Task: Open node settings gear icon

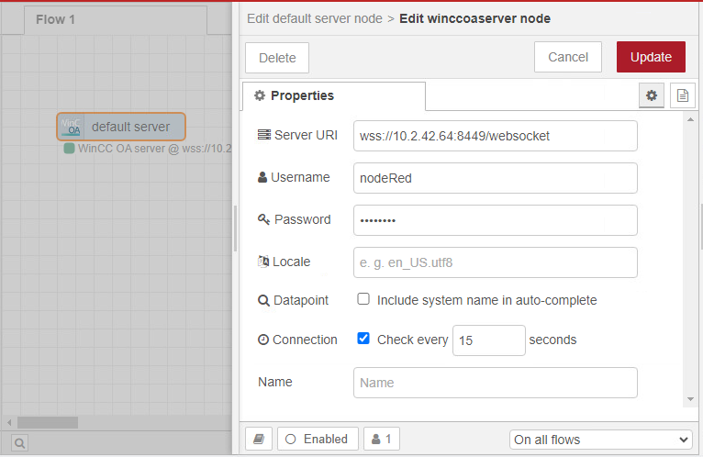Action: (x=652, y=95)
